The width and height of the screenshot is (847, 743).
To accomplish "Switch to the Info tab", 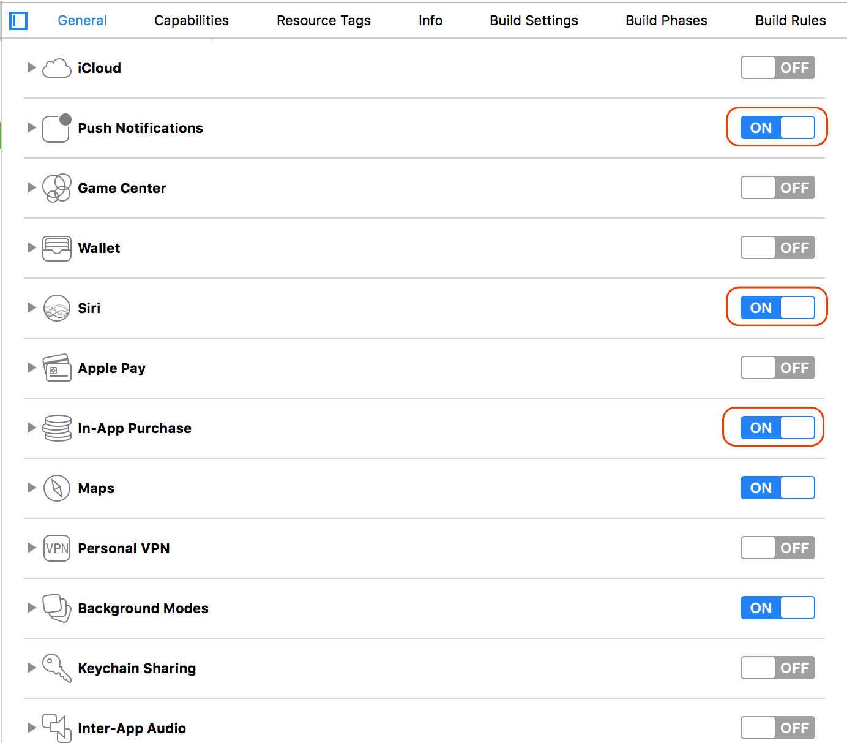I will tap(430, 21).
